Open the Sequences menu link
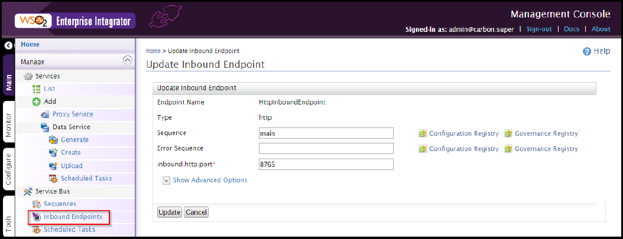 pyautogui.click(x=60, y=204)
